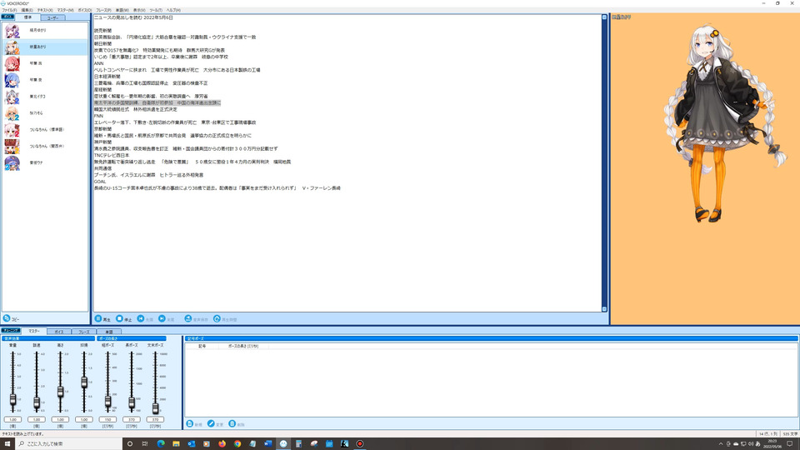Open the Windows notification center

pos(790,443)
